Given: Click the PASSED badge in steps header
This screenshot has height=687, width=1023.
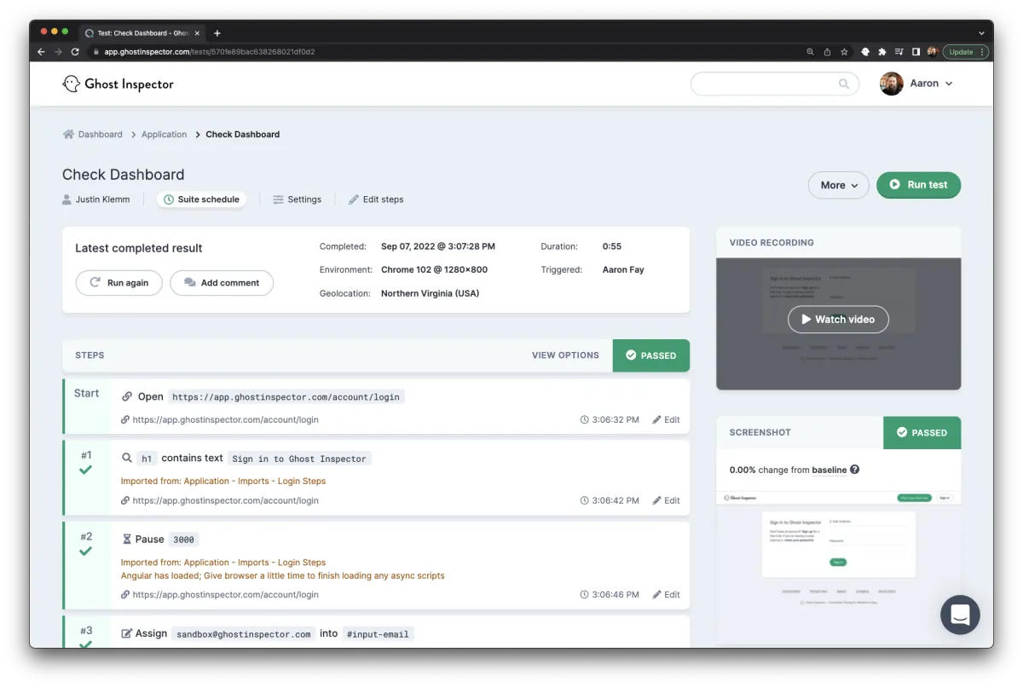Looking at the screenshot, I should click(x=651, y=355).
